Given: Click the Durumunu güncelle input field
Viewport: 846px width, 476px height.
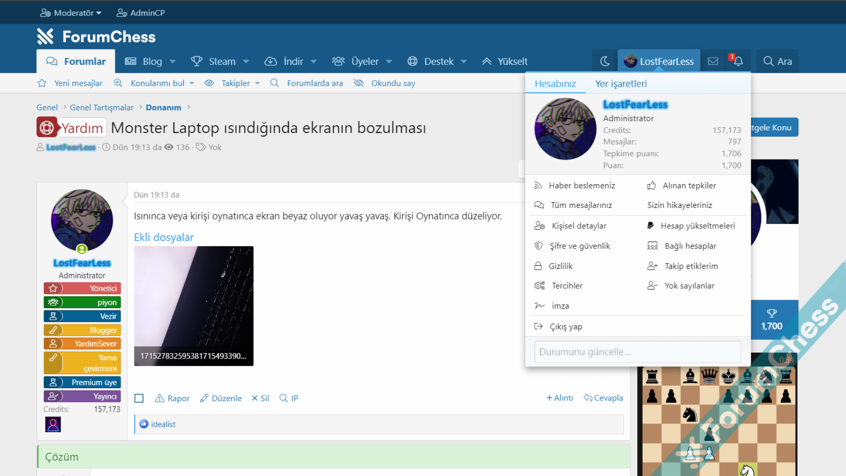Looking at the screenshot, I should pyautogui.click(x=637, y=352).
